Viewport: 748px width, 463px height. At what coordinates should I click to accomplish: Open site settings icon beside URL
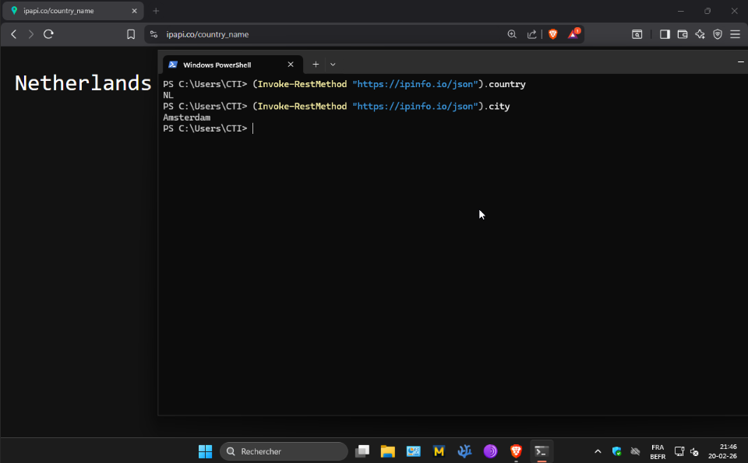(153, 34)
